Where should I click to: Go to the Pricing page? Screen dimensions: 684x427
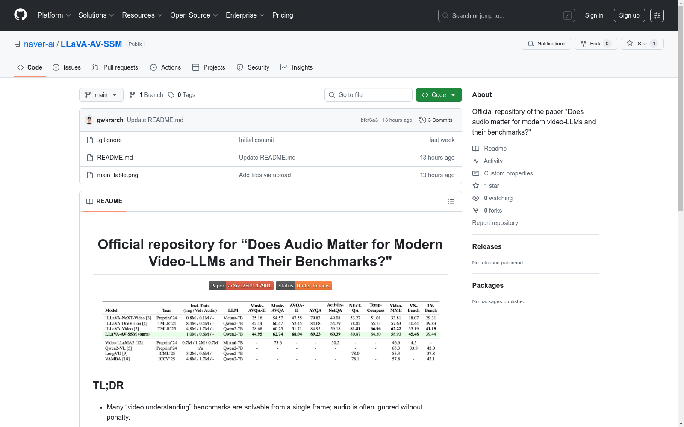click(x=283, y=15)
